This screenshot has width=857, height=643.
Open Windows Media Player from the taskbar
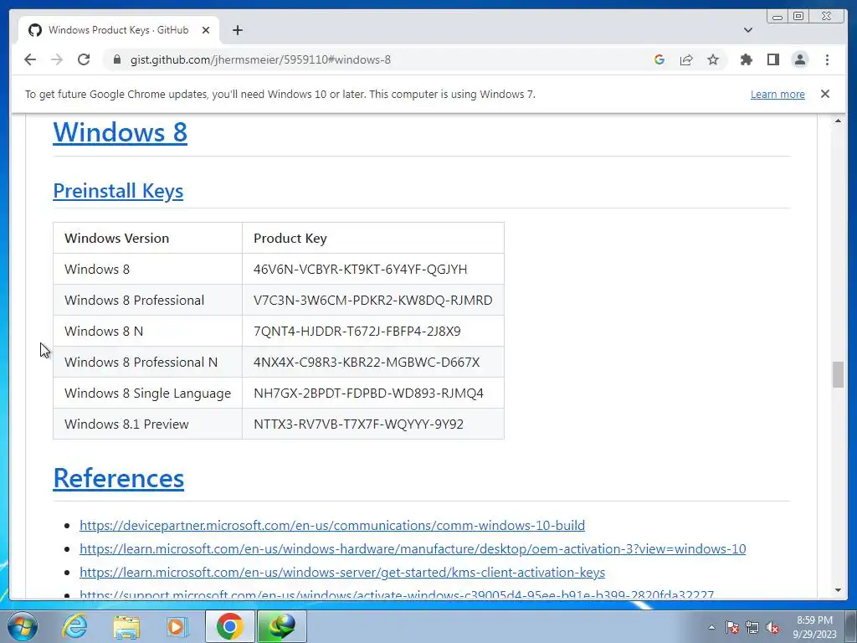tap(176, 627)
